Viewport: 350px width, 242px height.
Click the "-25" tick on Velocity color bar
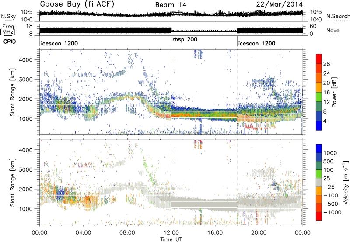point(329,187)
